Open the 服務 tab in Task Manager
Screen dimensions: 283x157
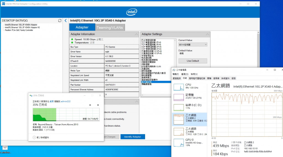[x=234, y=78]
